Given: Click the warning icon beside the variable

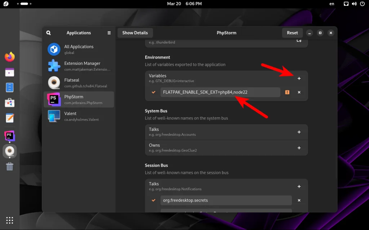Looking at the screenshot, I should click(x=287, y=92).
